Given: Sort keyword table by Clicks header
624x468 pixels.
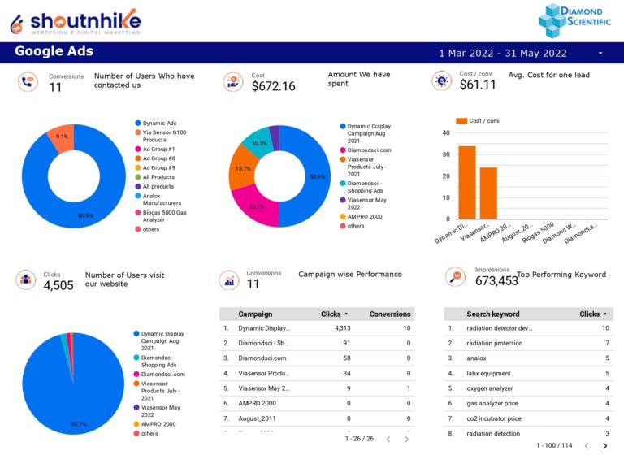Looking at the screenshot, I should point(593,314).
